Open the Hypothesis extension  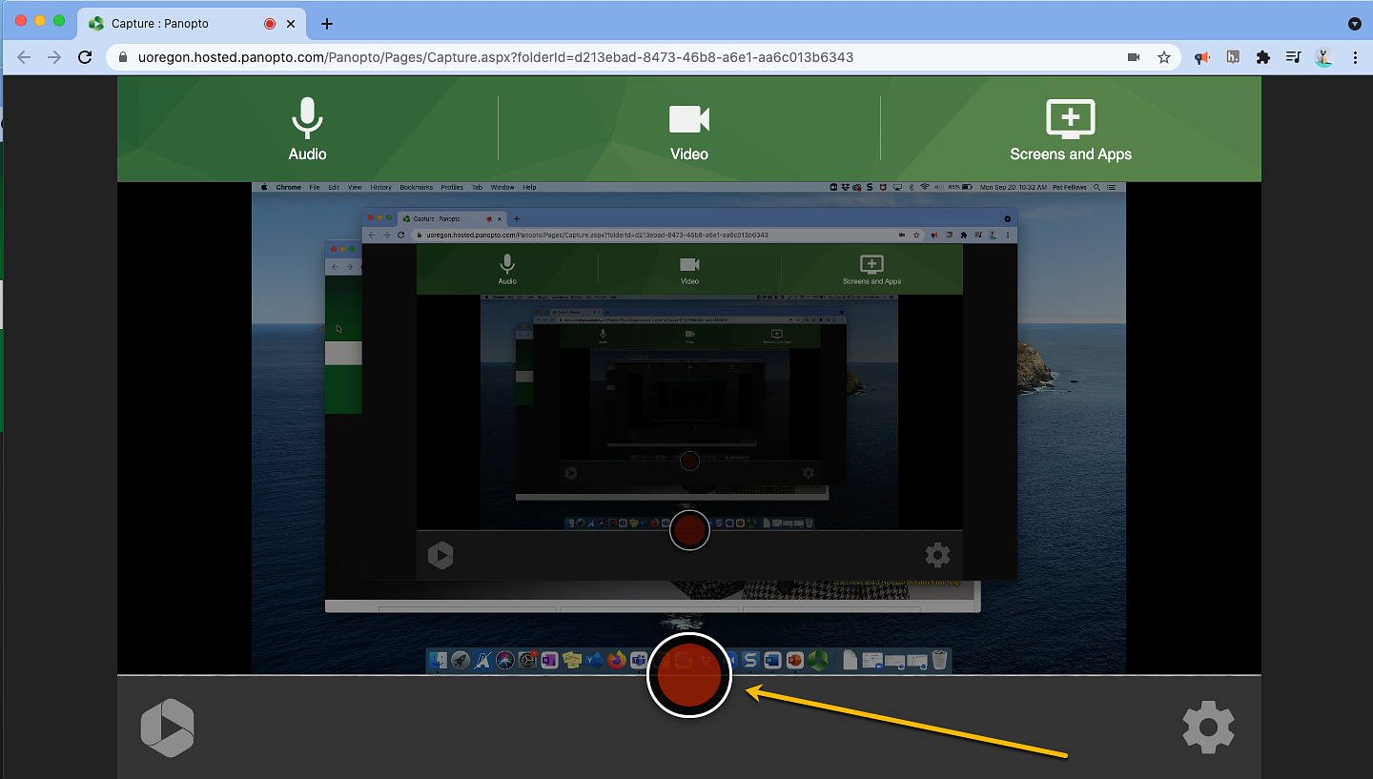1232,57
